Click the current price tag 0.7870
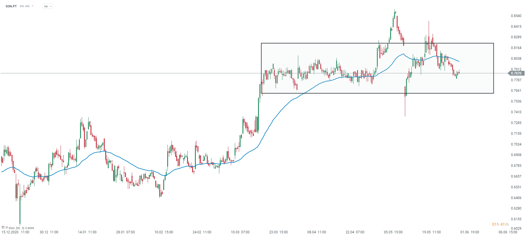Screen dimensions: 528x237 pos(516,73)
